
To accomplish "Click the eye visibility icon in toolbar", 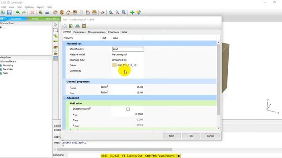I will click(103, 12).
